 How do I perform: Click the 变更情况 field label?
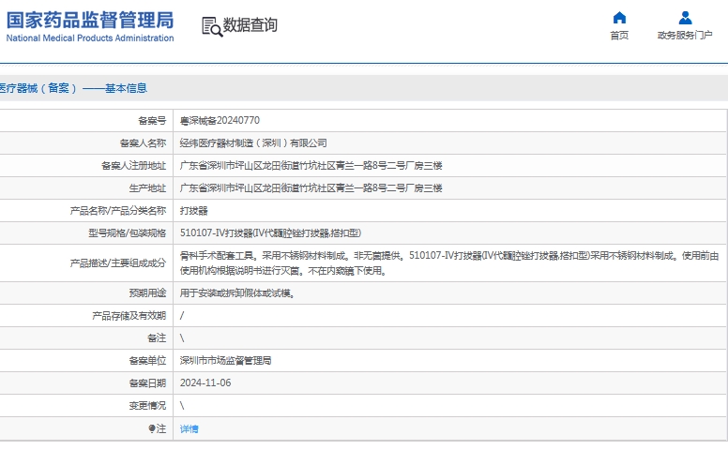tap(147, 406)
